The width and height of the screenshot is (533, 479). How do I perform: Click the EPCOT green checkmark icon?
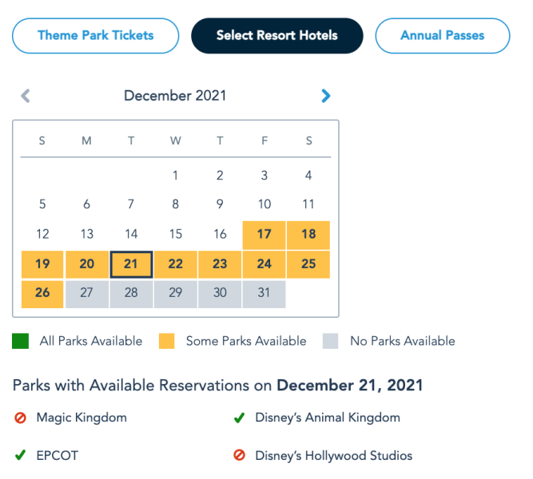(21, 456)
